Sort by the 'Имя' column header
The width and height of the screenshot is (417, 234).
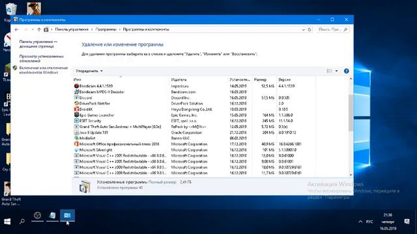tap(121, 79)
